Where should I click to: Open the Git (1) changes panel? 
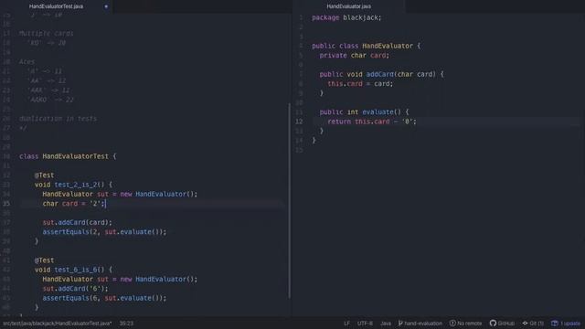[x=533, y=324]
